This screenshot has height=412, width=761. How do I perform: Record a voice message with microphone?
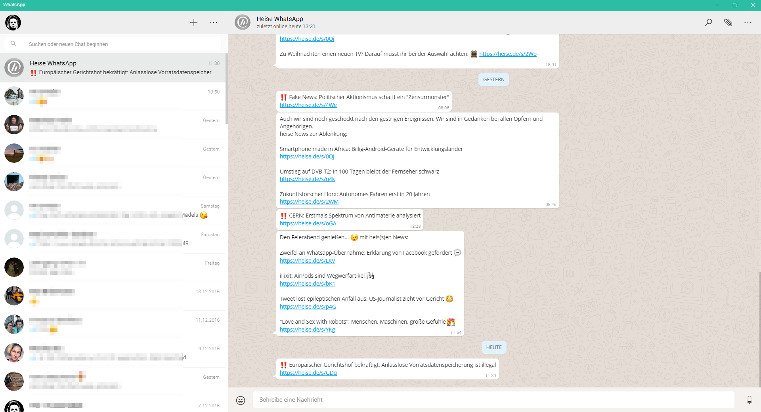tap(749, 400)
